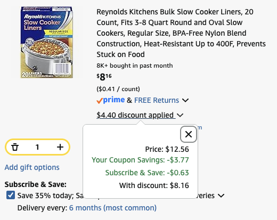The height and width of the screenshot is (220, 277).
Task: Click Your Coupon Savings line in popup
Action: (x=140, y=160)
